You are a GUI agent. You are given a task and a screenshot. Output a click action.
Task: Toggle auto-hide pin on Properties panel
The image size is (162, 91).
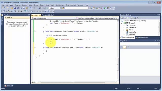pyautogui.click(x=157, y=41)
